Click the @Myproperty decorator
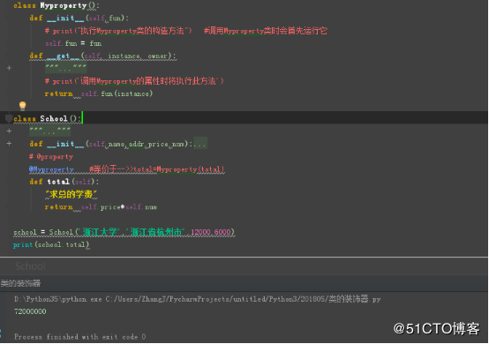Image resolution: width=489 pixels, height=344 pixels. [x=51, y=169]
